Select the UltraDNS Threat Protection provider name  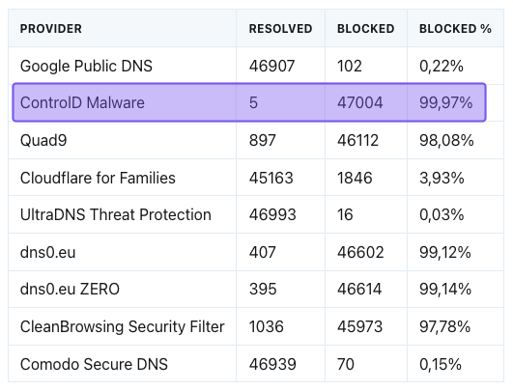click(116, 214)
